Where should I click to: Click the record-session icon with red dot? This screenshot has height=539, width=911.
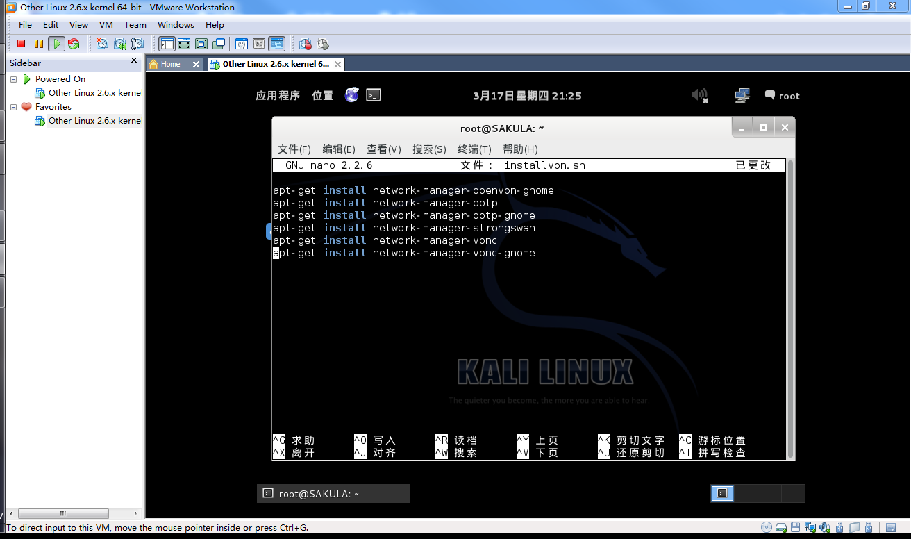click(306, 44)
